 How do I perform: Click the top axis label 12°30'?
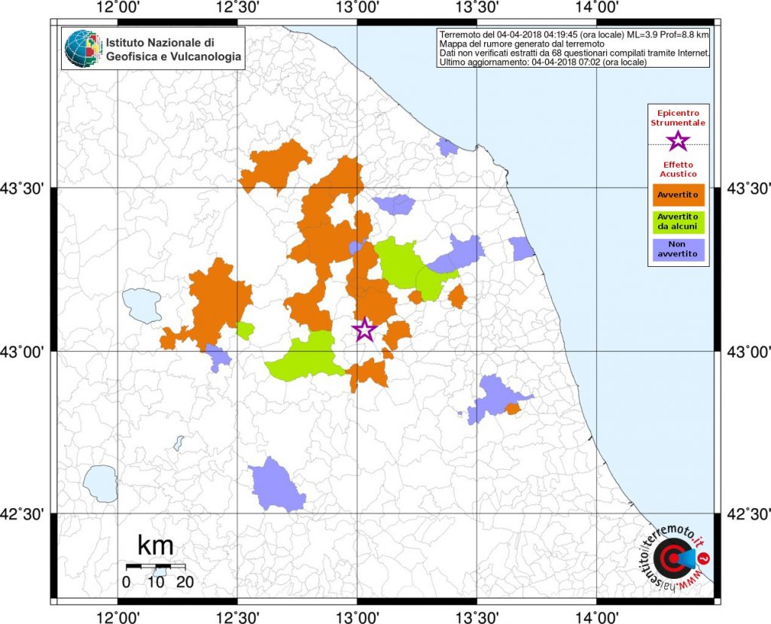click(237, 8)
